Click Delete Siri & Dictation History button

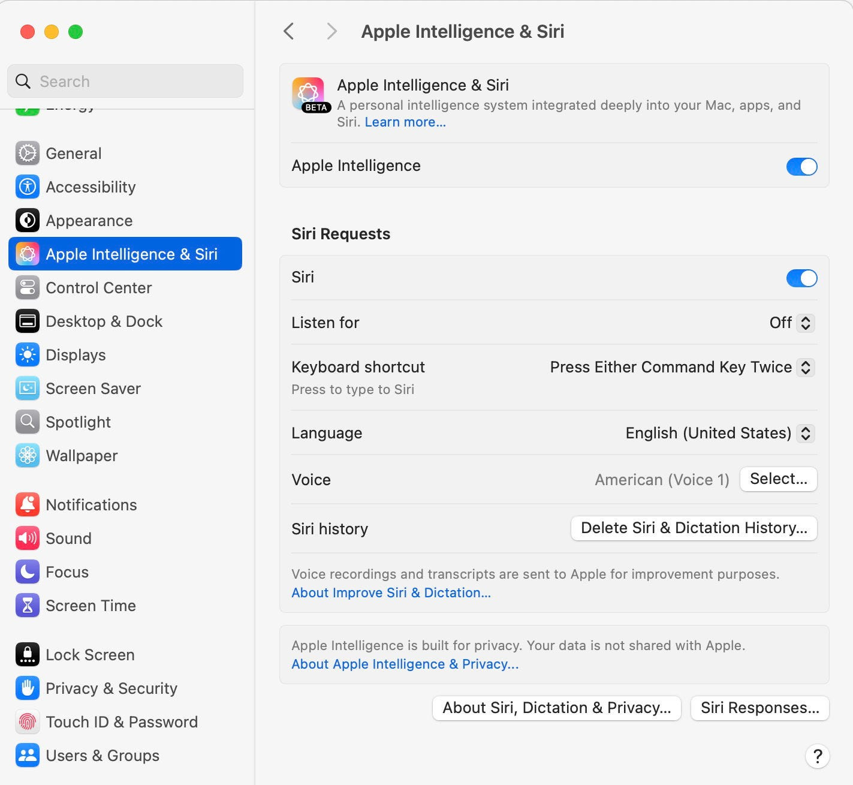(694, 528)
